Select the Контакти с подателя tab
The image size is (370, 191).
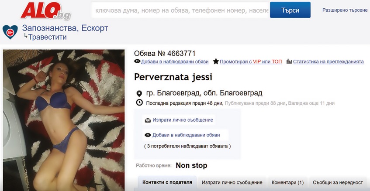tap(167, 182)
